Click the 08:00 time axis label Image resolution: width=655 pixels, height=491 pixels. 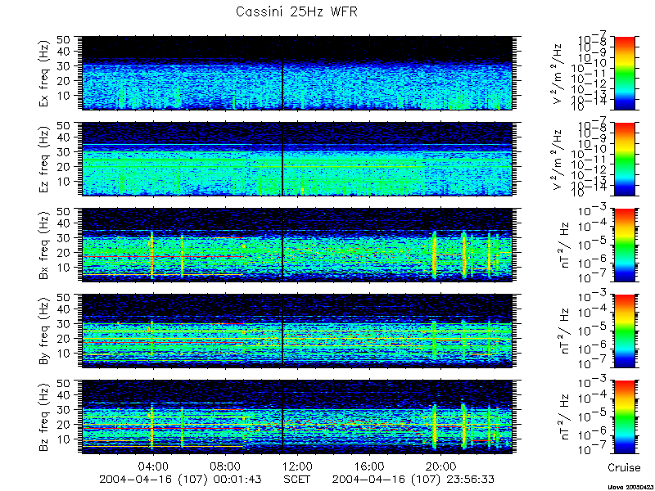226,466
